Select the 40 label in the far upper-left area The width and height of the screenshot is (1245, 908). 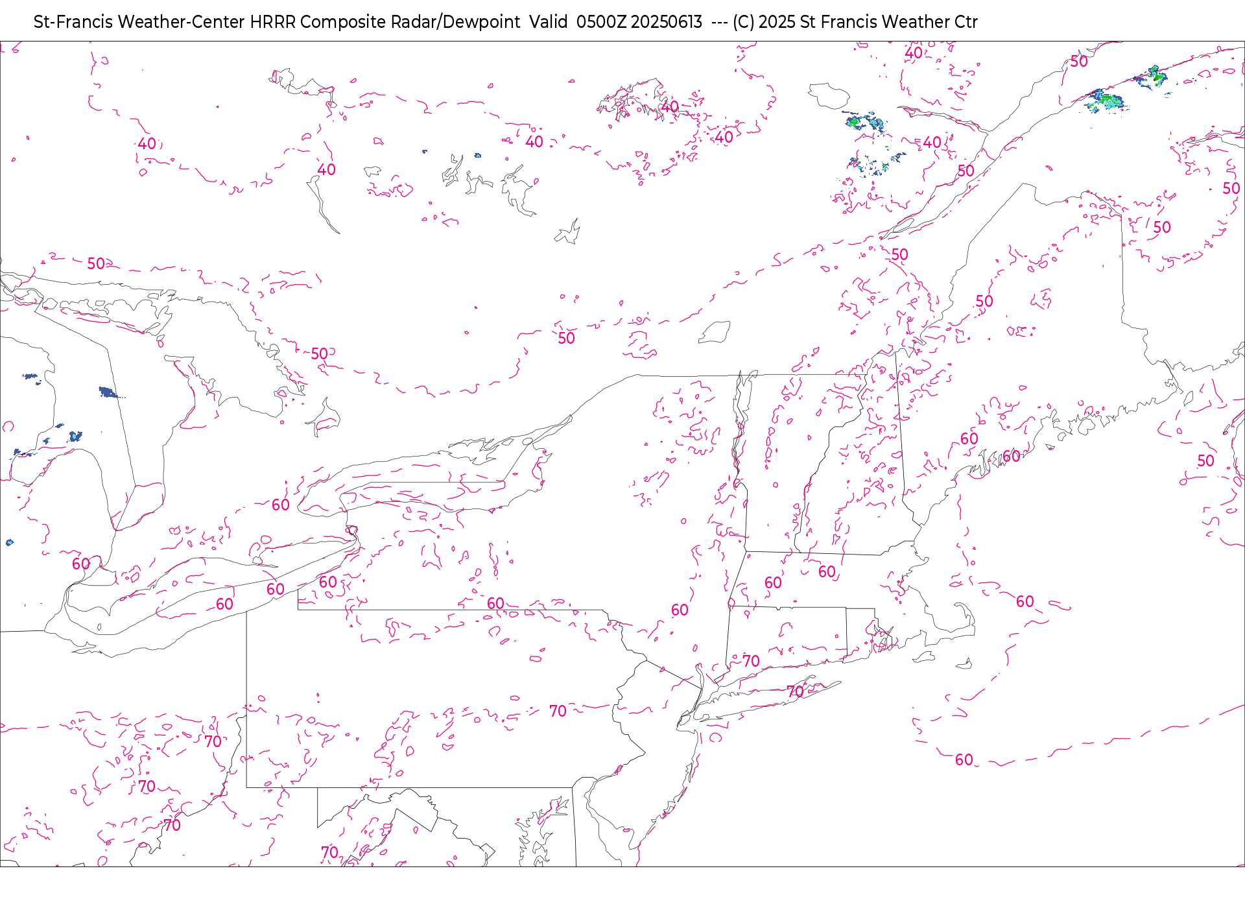(x=147, y=143)
